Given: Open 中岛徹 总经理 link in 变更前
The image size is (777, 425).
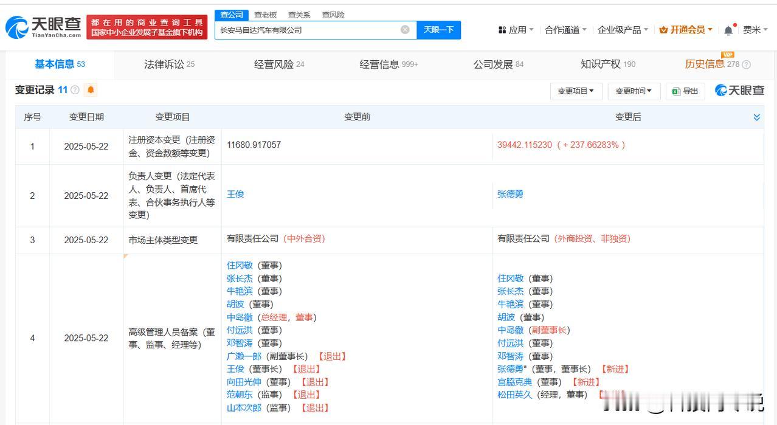Looking at the screenshot, I should pos(240,317).
